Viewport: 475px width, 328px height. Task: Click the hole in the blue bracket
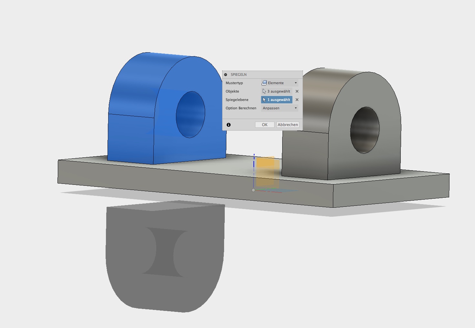(190, 114)
